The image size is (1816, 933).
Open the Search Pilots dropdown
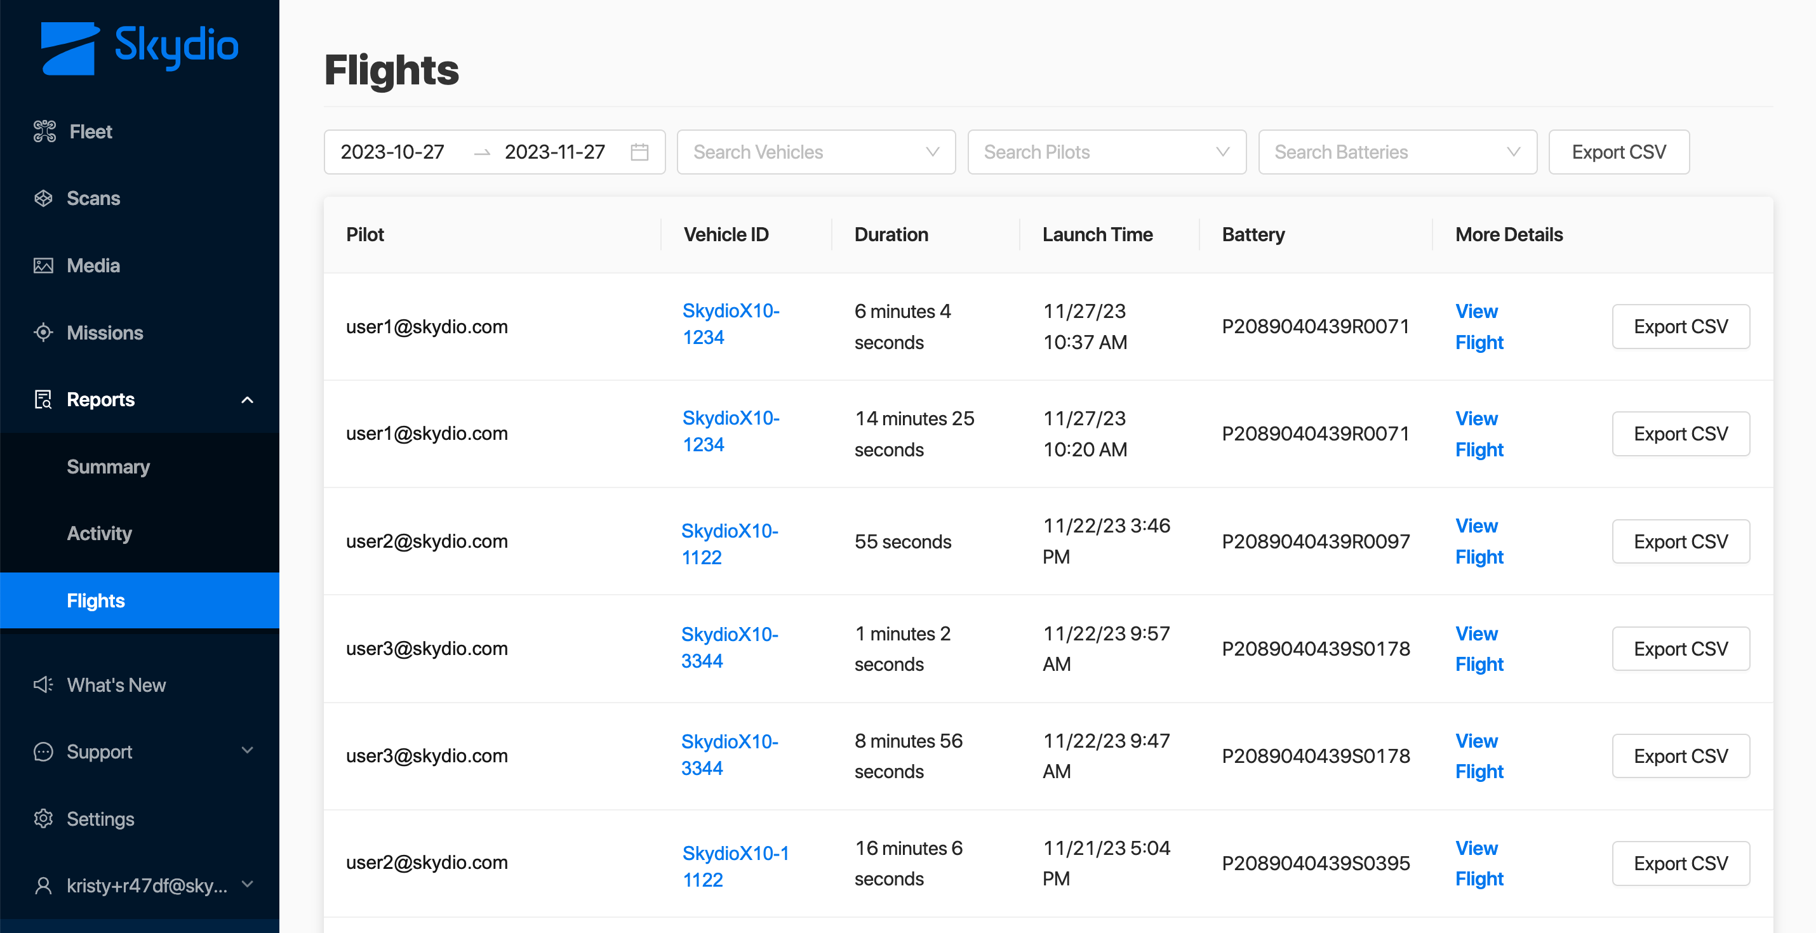(x=1106, y=152)
